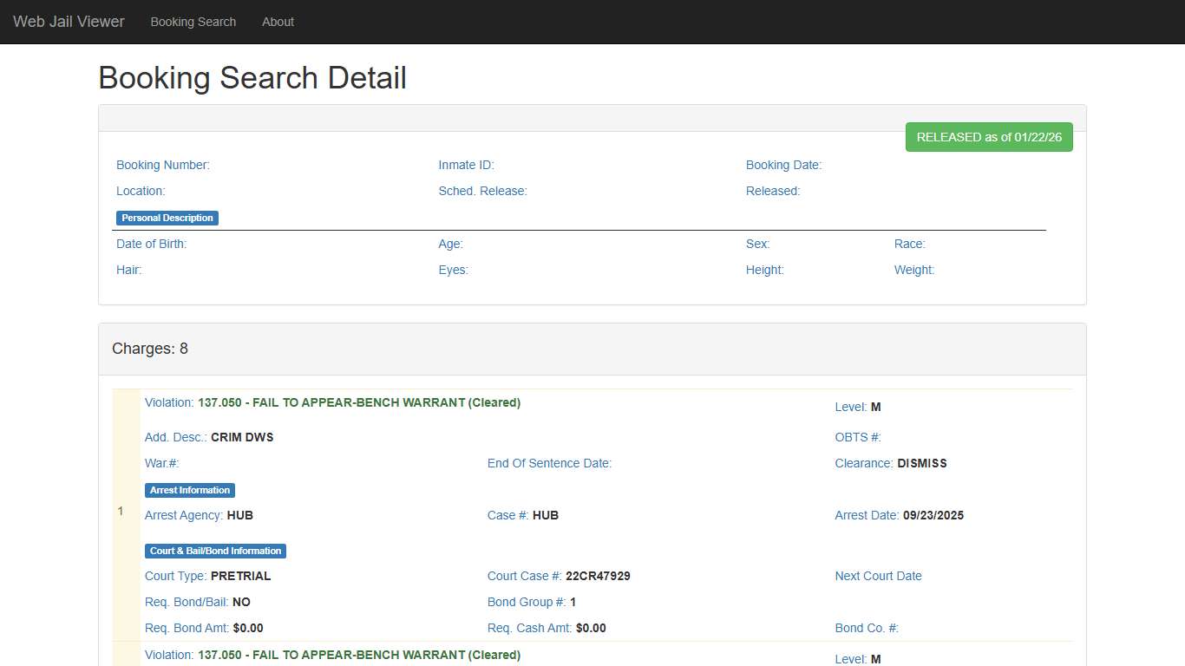Viewport: 1185px width, 666px height.
Task: Click the arrest date 09/23/2025
Action: tap(933, 515)
